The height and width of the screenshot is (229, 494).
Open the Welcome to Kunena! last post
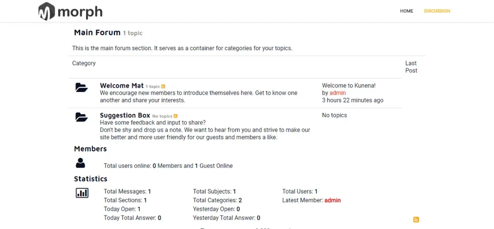click(x=349, y=86)
